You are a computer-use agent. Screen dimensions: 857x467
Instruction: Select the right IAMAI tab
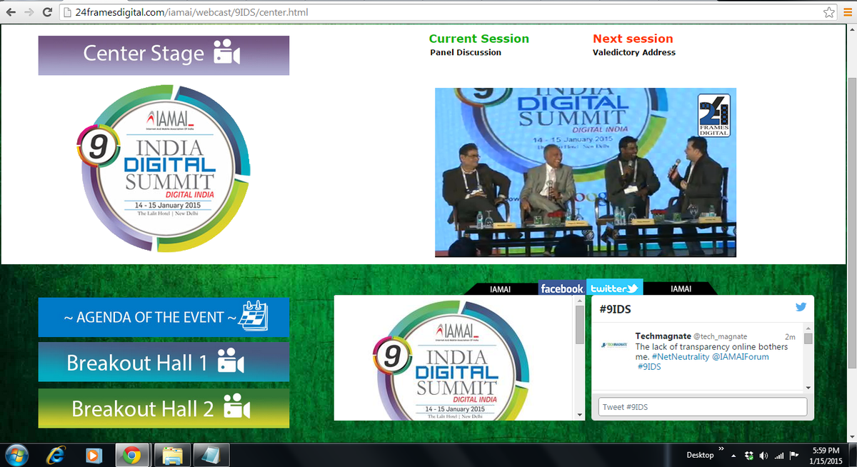(681, 289)
